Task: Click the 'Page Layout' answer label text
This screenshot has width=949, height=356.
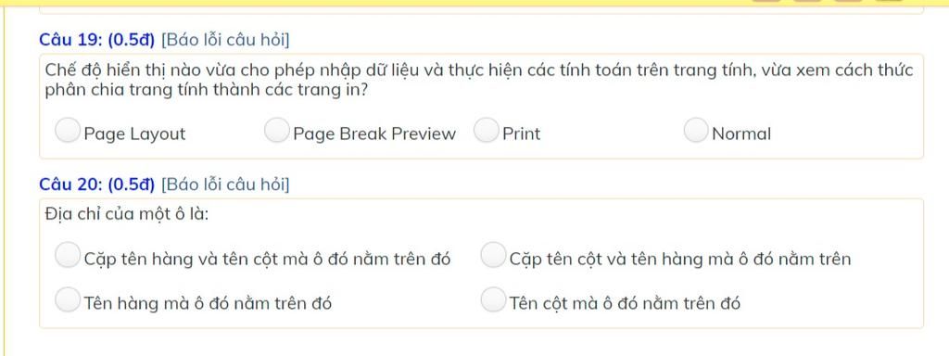Action: (134, 134)
